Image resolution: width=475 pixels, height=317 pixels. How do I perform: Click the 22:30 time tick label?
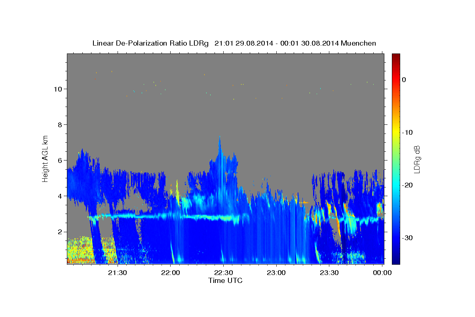tap(223, 273)
